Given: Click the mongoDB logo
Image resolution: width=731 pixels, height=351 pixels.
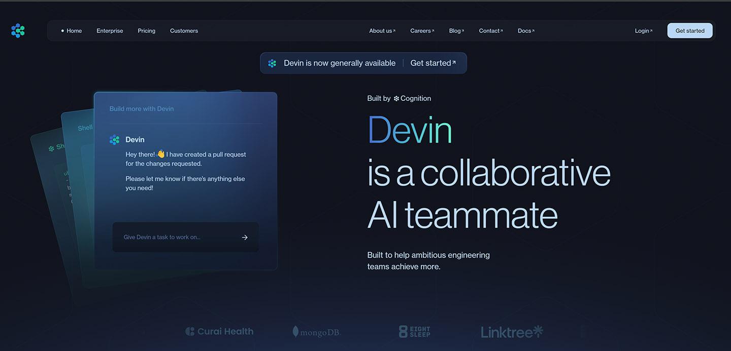Looking at the screenshot, I should [x=316, y=332].
